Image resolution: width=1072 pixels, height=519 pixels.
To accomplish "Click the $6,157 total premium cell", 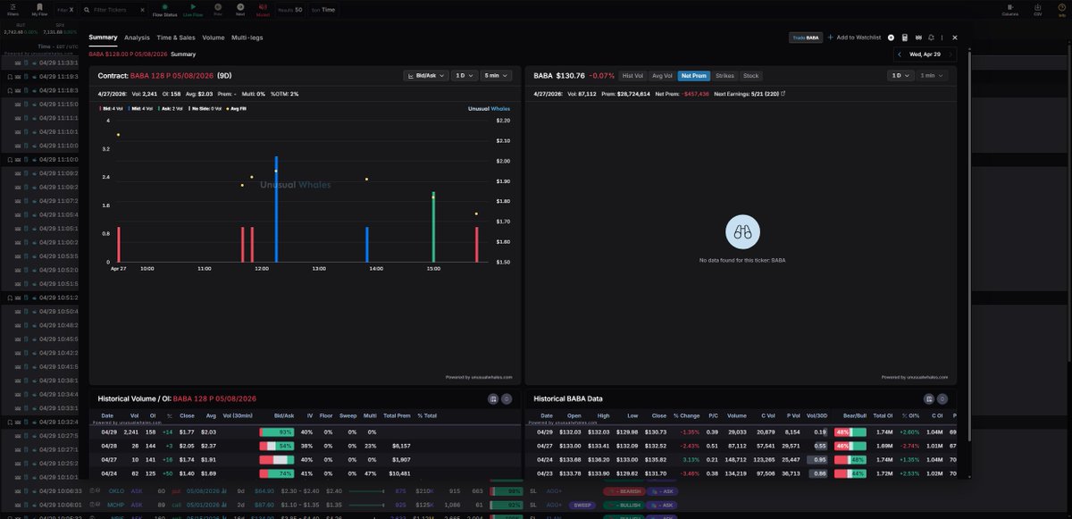I will pyautogui.click(x=401, y=445).
